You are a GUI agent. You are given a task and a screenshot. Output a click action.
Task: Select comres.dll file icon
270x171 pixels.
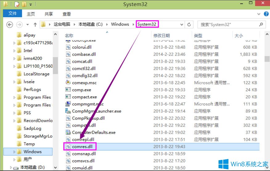point(68,146)
